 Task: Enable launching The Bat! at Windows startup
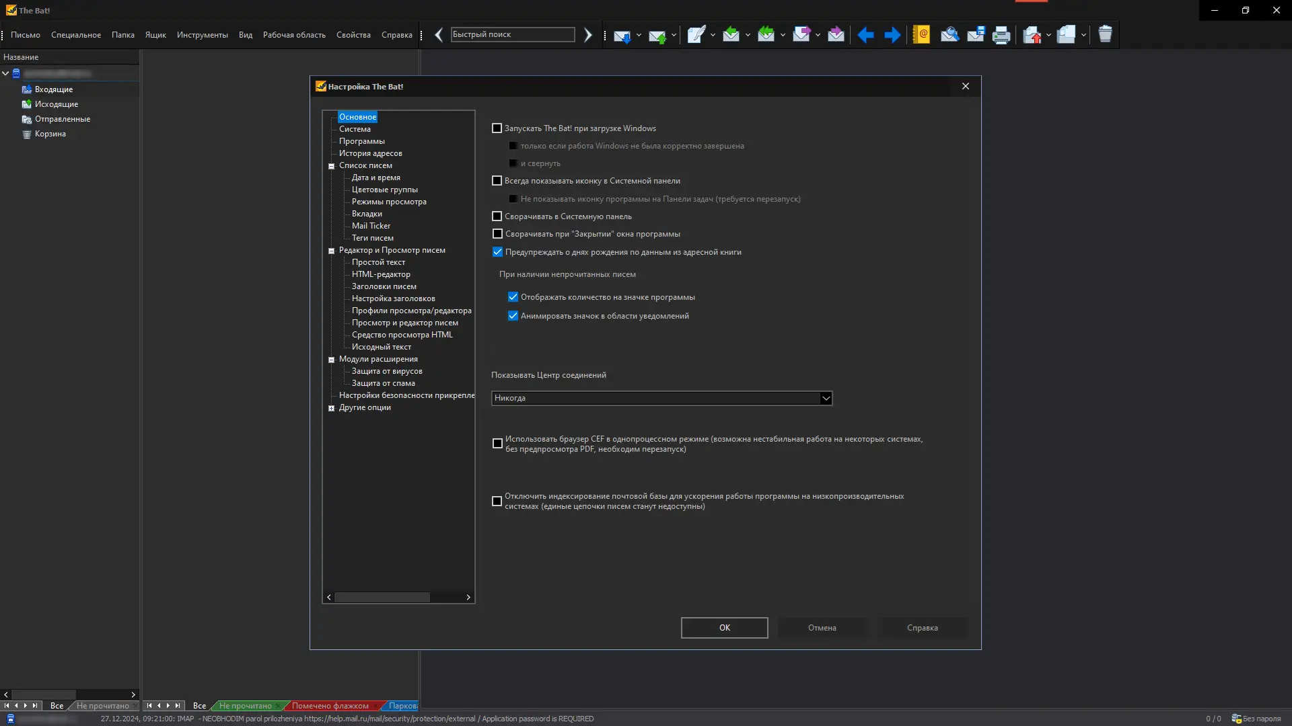coord(497,128)
